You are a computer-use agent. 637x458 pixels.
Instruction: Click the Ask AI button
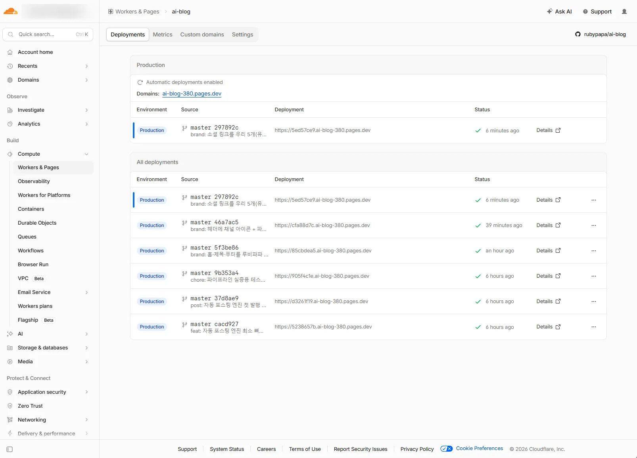click(x=559, y=11)
